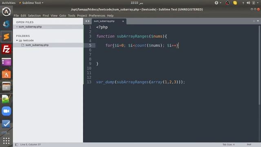Open the Tools menu

point(71,16)
